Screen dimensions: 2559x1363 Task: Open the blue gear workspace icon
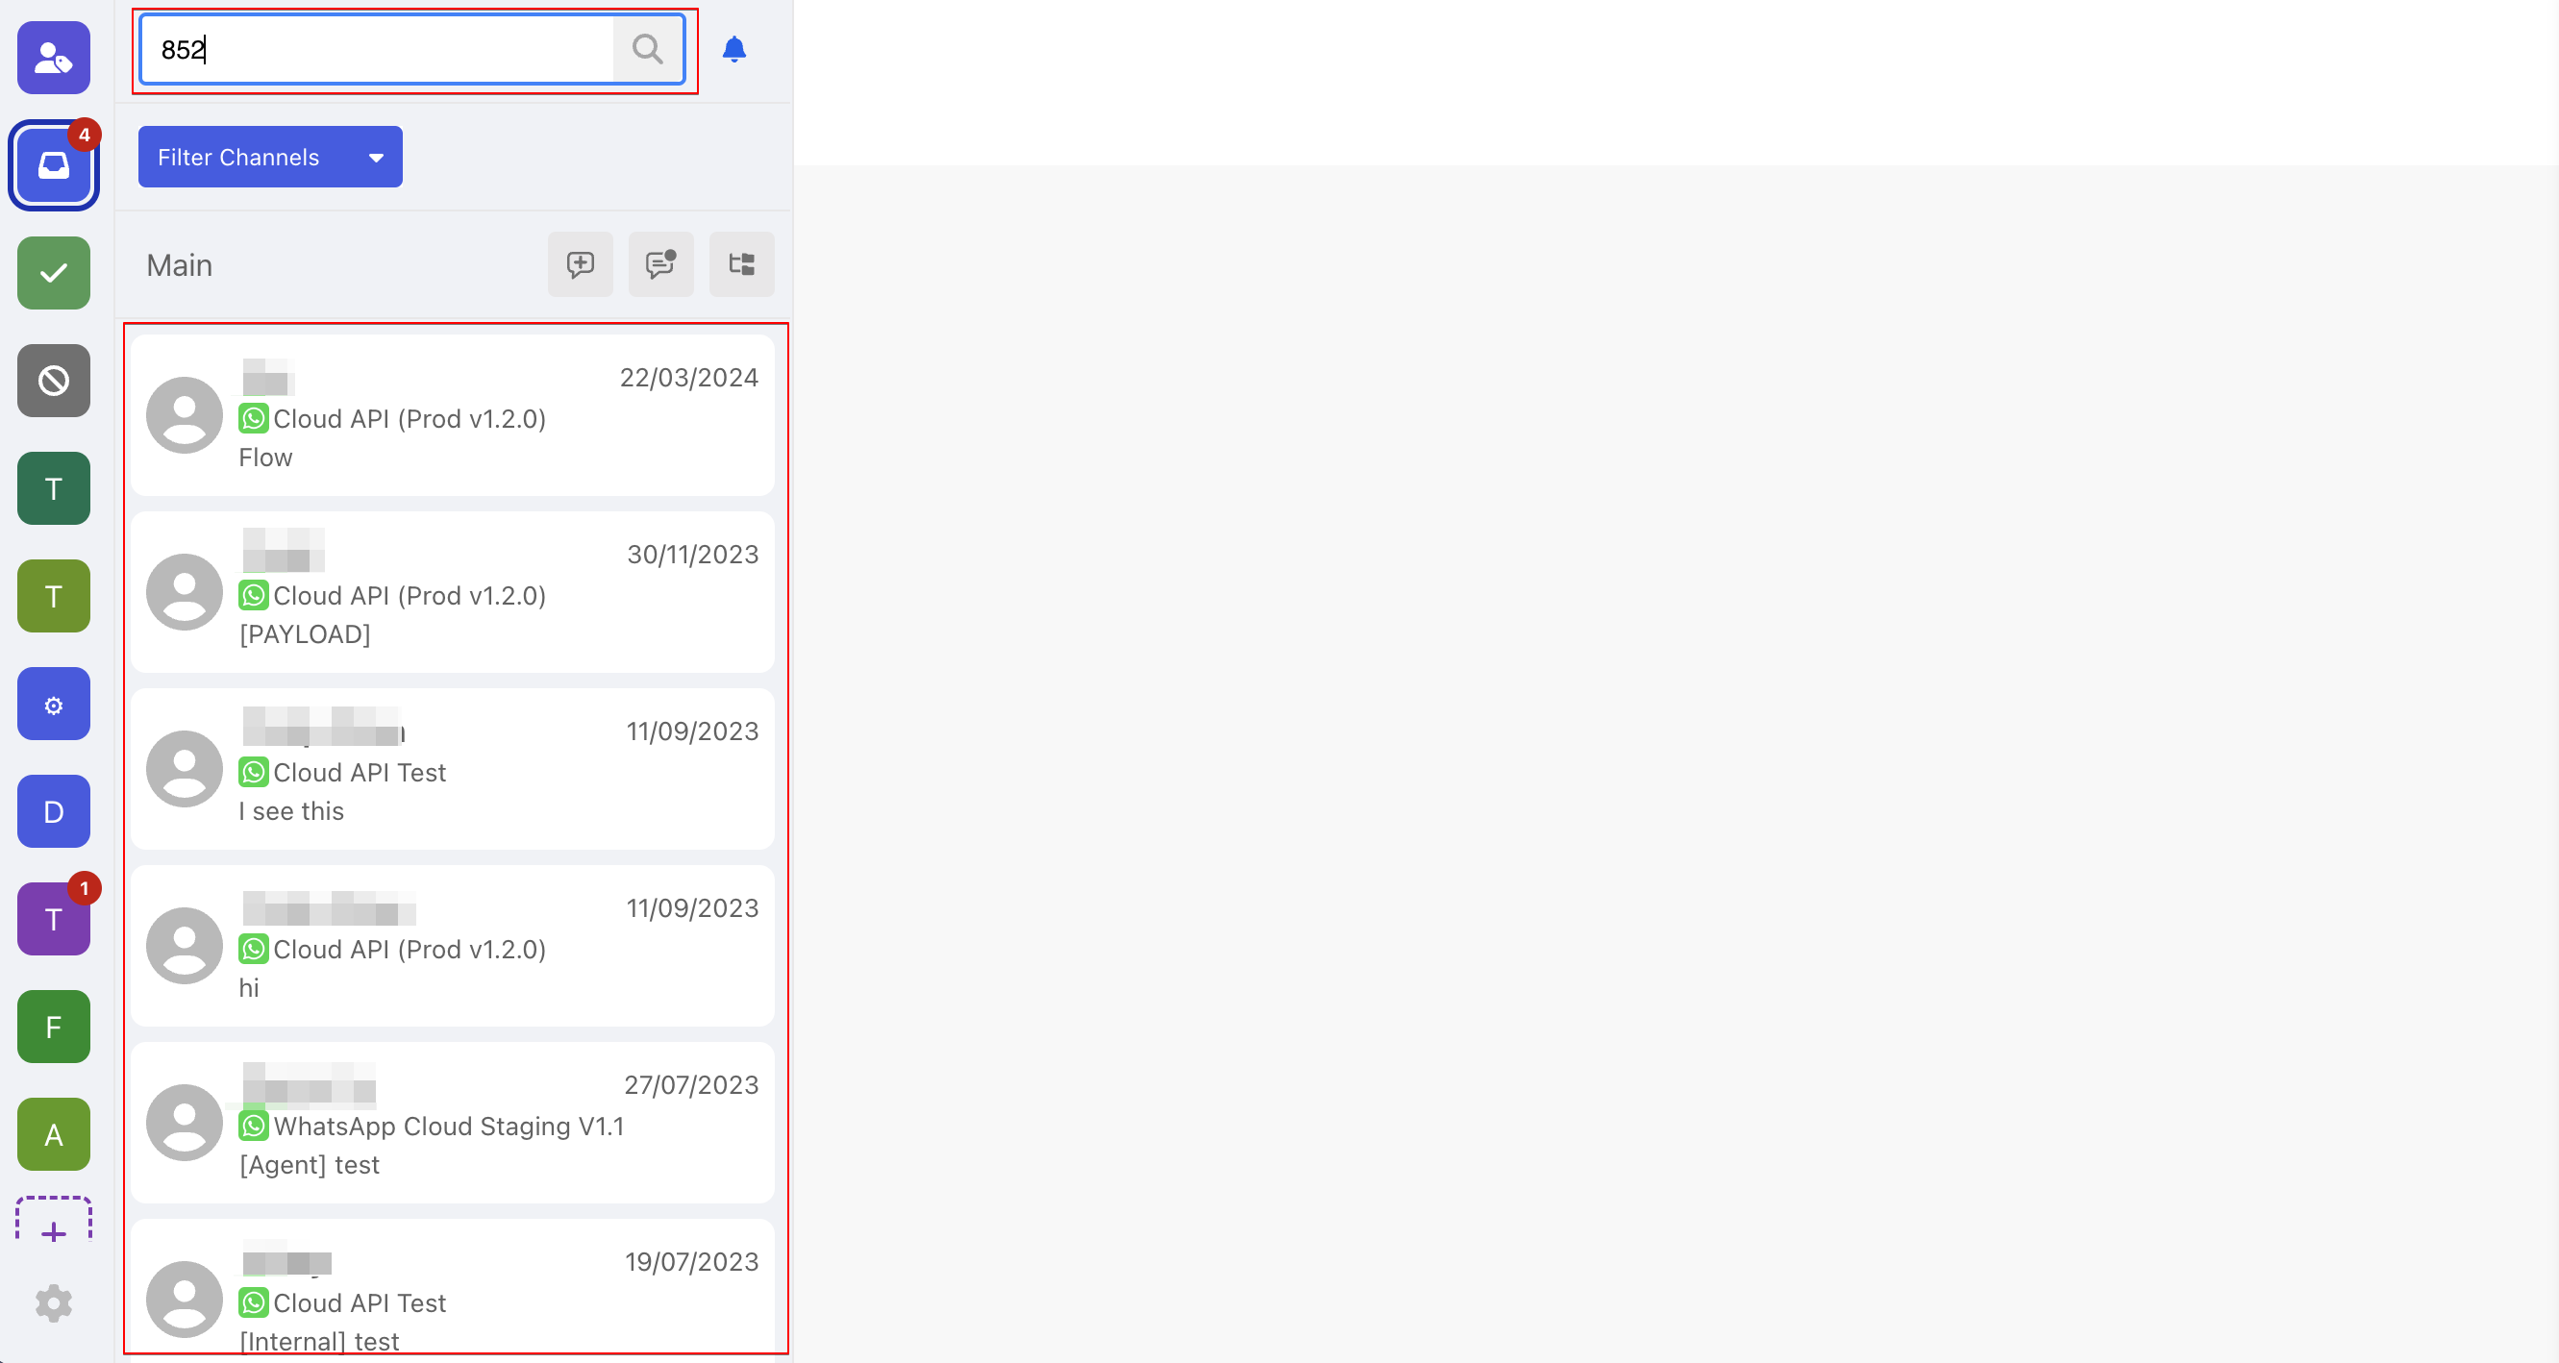tap(54, 705)
